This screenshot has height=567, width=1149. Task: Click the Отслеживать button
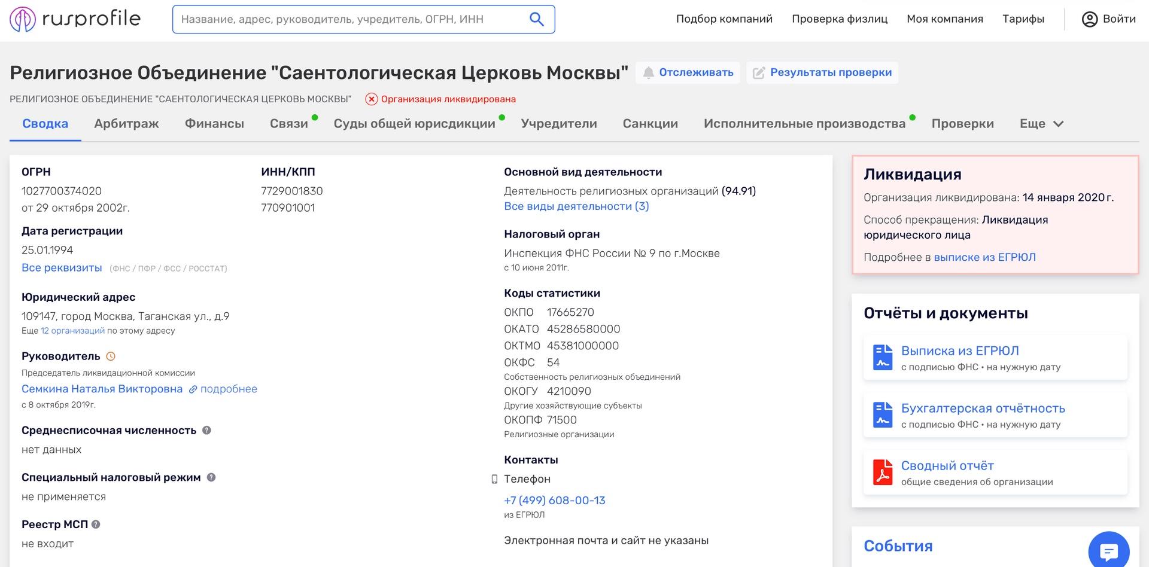(688, 73)
